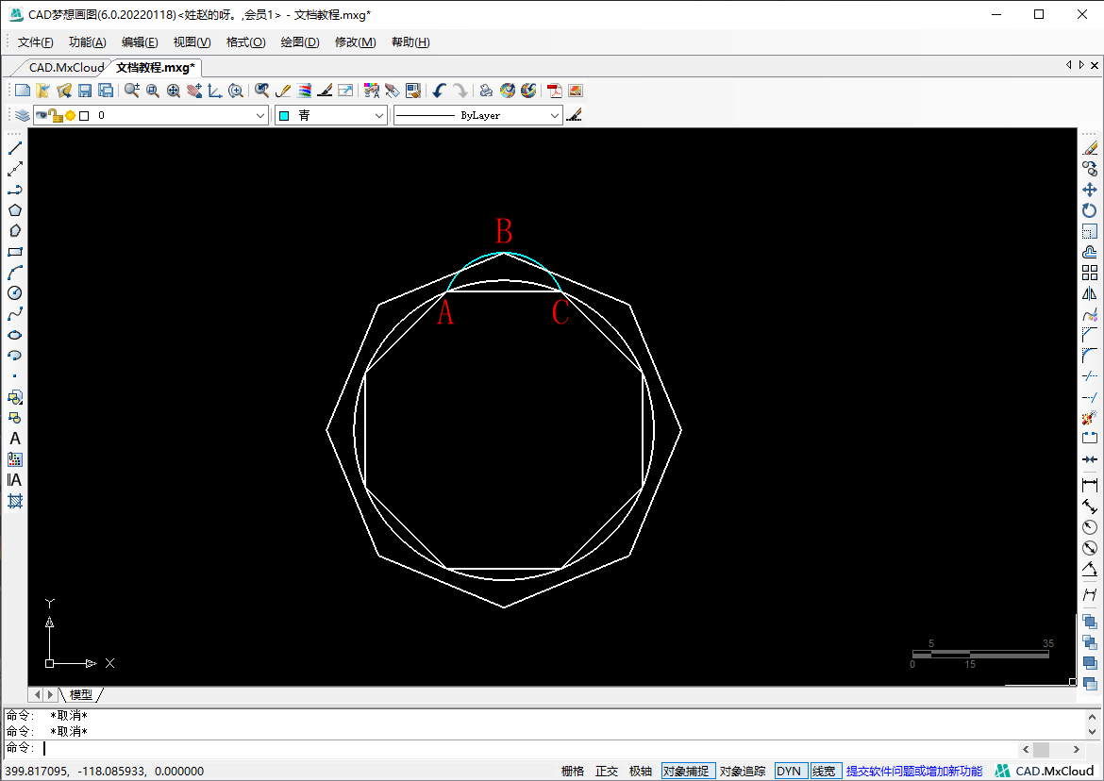Select the Move tool
This screenshot has width=1104, height=781.
(x=1090, y=190)
